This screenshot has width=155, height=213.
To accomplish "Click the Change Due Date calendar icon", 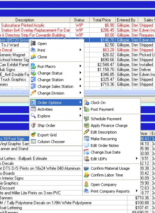I will tap(87, 152).
